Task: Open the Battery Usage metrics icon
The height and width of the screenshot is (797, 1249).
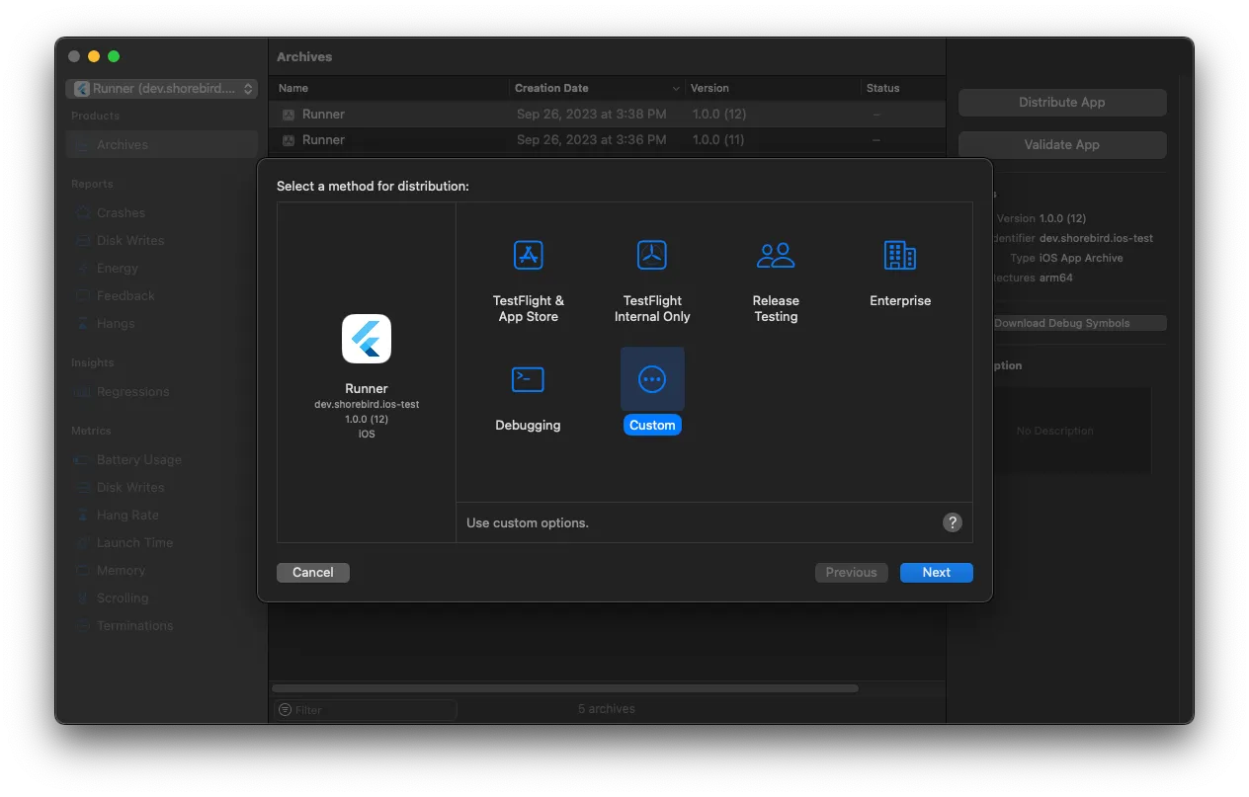Action: click(83, 459)
